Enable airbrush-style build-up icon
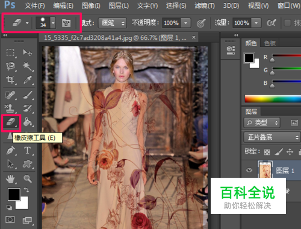 click(272, 23)
